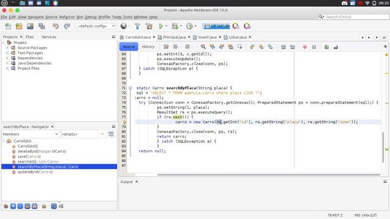Click the Build Project hammer icon
The width and height of the screenshot is (390, 219).
click(x=137, y=26)
